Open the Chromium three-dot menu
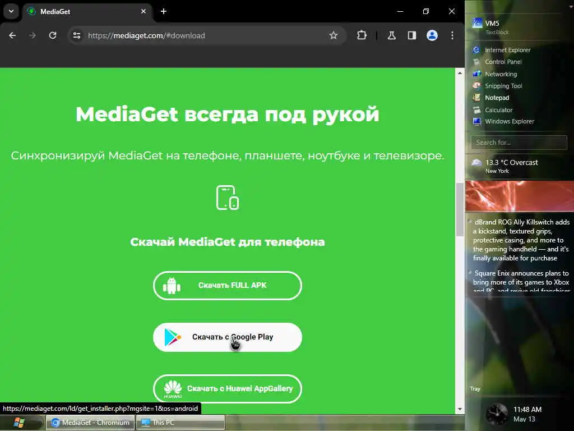Image resolution: width=574 pixels, height=431 pixels. click(x=452, y=35)
